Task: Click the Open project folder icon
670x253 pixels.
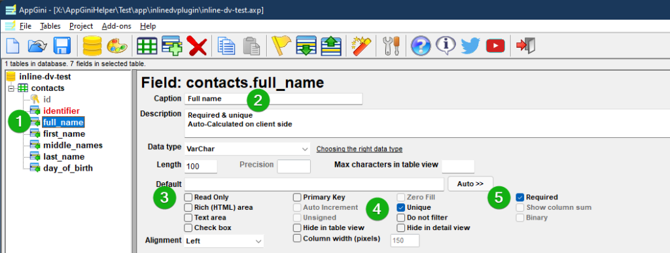Action: pos(37,45)
